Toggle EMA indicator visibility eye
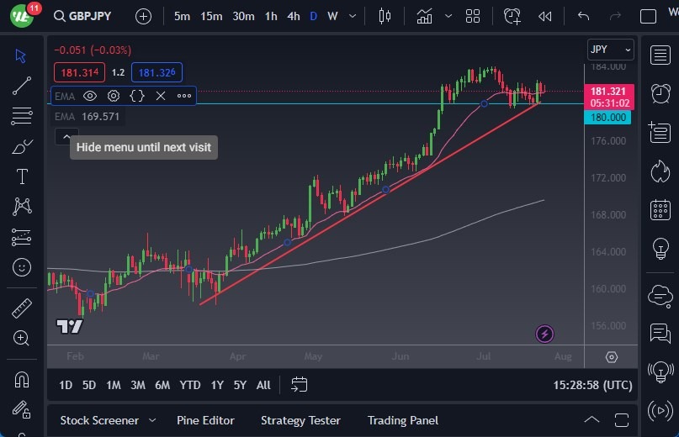 tap(90, 96)
